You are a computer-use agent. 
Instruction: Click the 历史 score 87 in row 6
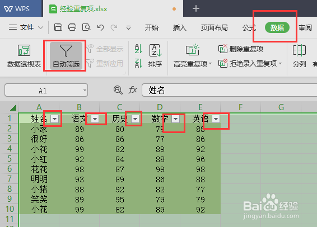click(119, 169)
